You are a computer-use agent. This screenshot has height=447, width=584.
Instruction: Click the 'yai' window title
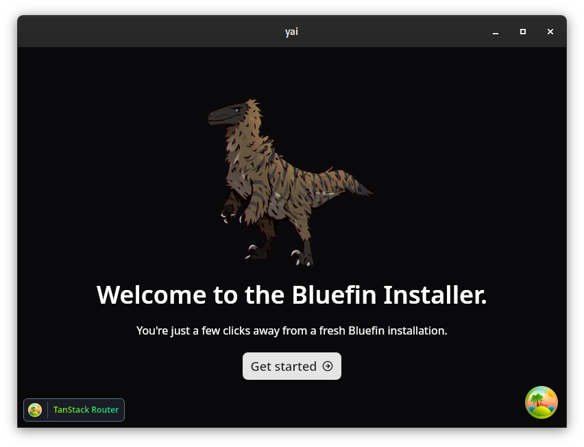point(291,32)
